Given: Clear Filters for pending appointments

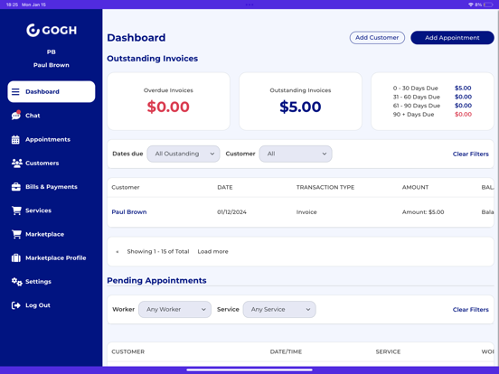Looking at the screenshot, I should 471,310.
